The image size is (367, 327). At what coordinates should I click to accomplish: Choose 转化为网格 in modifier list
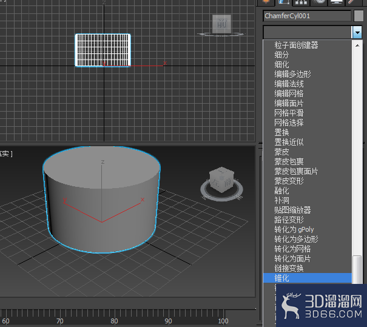pos(292,249)
